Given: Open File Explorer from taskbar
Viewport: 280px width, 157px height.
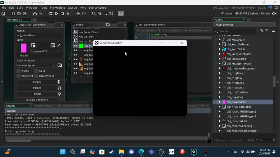Looking at the screenshot, I should click(x=121, y=152).
